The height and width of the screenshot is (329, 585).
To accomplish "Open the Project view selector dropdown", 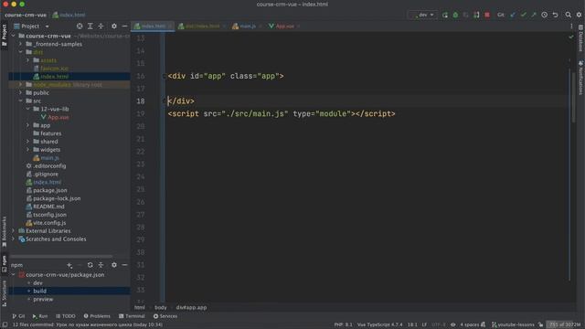I will pos(31,27).
